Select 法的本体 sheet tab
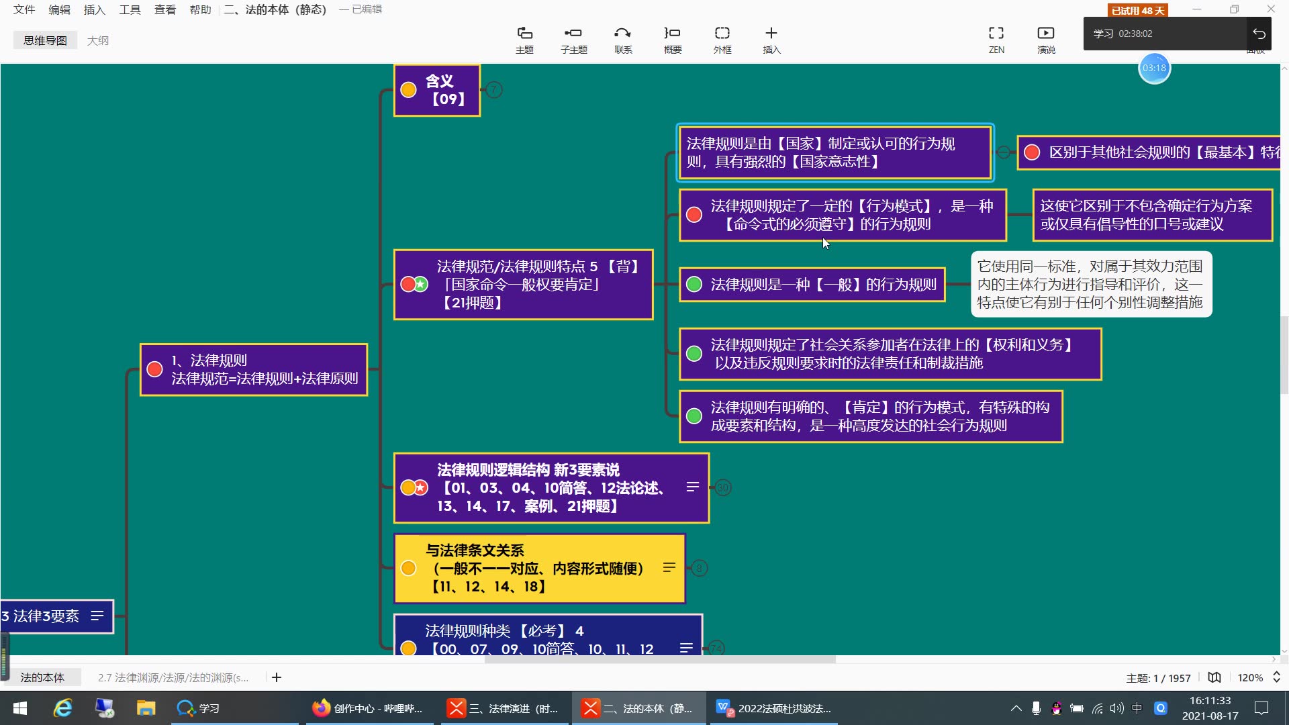Viewport: 1289px width, 725px height. pyautogui.click(x=42, y=677)
